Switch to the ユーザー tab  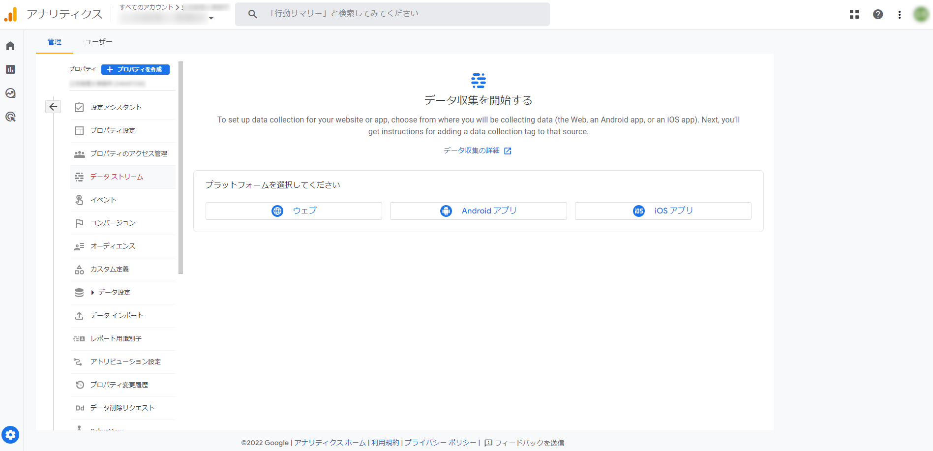point(98,42)
